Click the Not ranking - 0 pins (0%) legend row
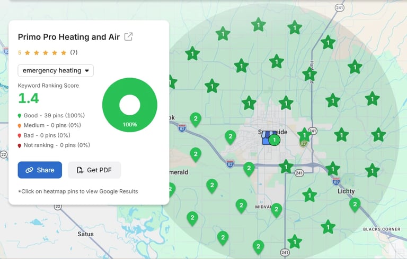The image size is (407, 259). tap(54, 145)
